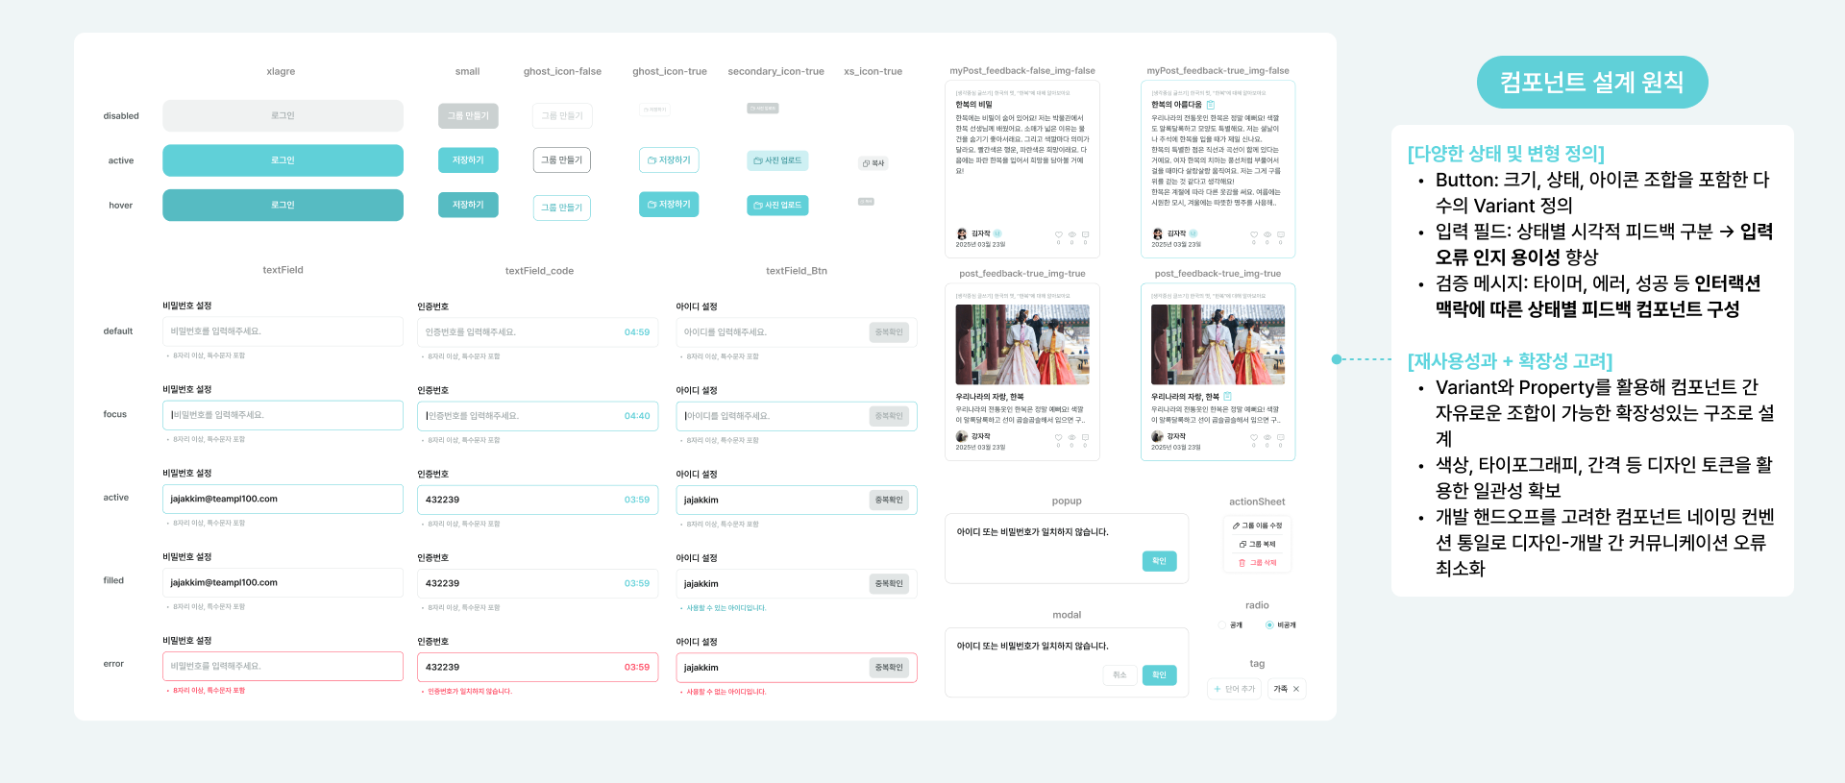Image resolution: width=1845 pixels, height=783 pixels.
Task: Click the 인증번호 field showing timer 04:59
Action: tap(537, 332)
